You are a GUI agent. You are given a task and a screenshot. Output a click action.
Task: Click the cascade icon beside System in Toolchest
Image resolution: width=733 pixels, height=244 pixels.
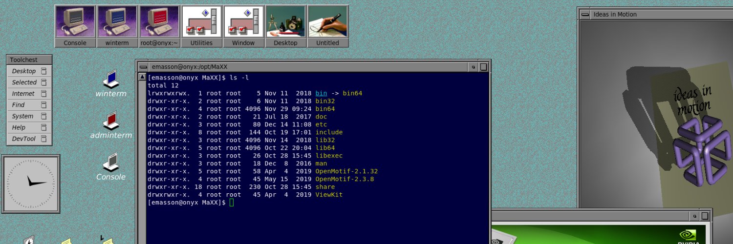point(44,116)
